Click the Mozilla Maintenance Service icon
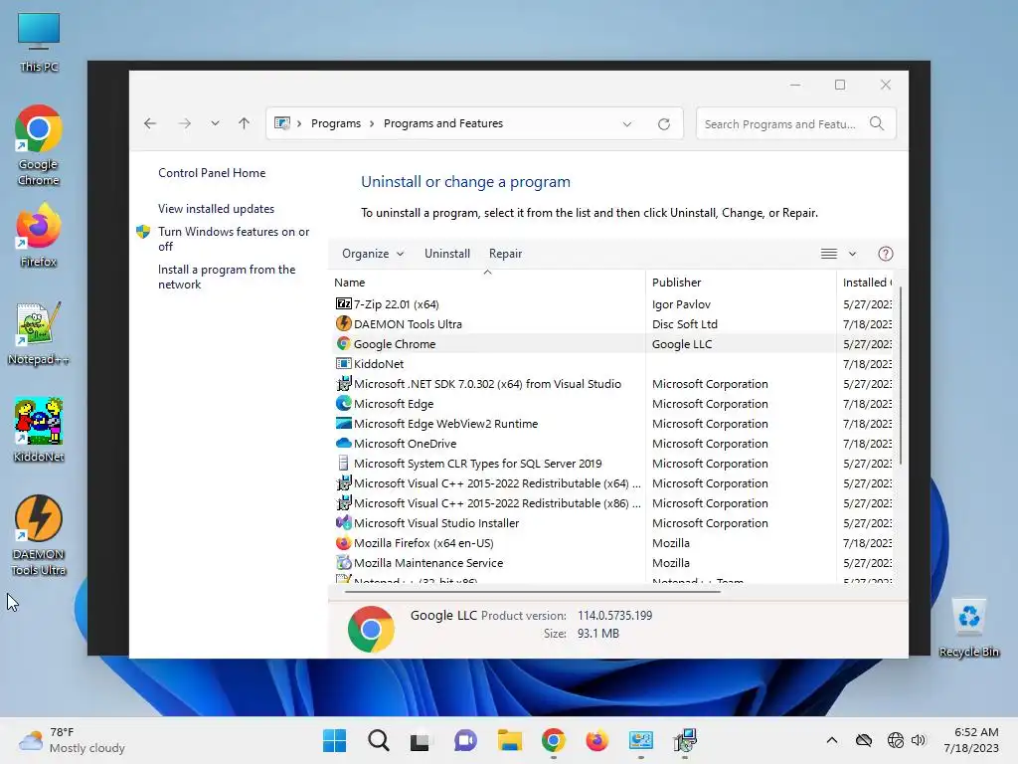The image size is (1018, 764). click(x=343, y=563)
